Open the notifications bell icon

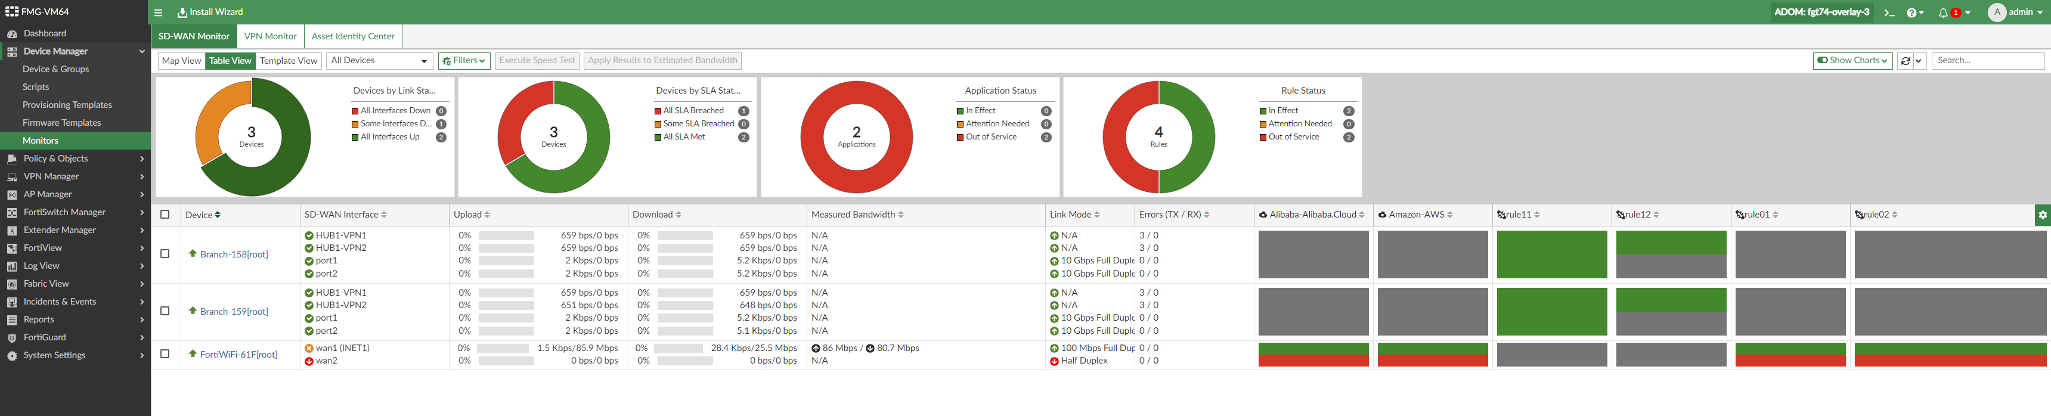(x=1942, y=13)
